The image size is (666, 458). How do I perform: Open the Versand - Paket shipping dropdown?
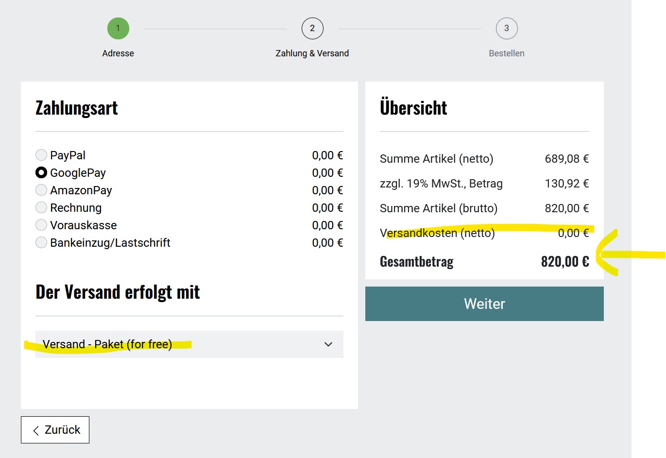[x=189, y=344]
